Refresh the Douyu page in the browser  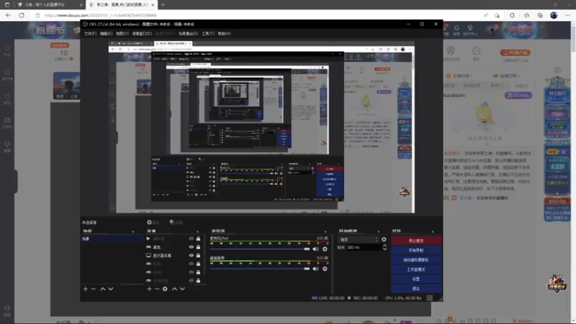pyautogui.click(x=22, y=15)
